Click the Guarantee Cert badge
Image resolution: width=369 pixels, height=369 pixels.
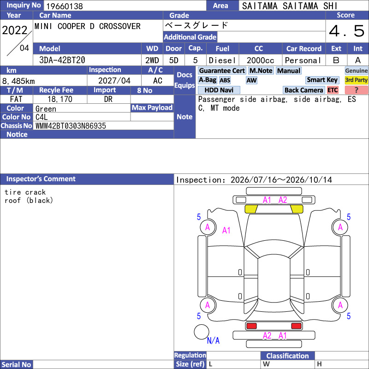pos(222,71)
